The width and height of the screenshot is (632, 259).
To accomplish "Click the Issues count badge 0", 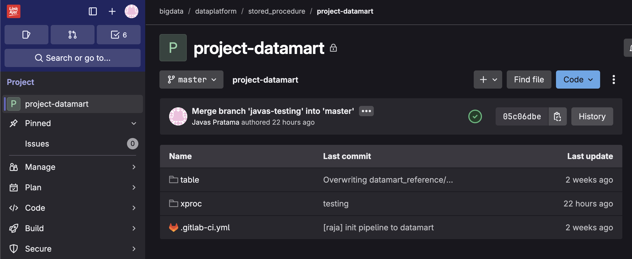I will [133, 144].
